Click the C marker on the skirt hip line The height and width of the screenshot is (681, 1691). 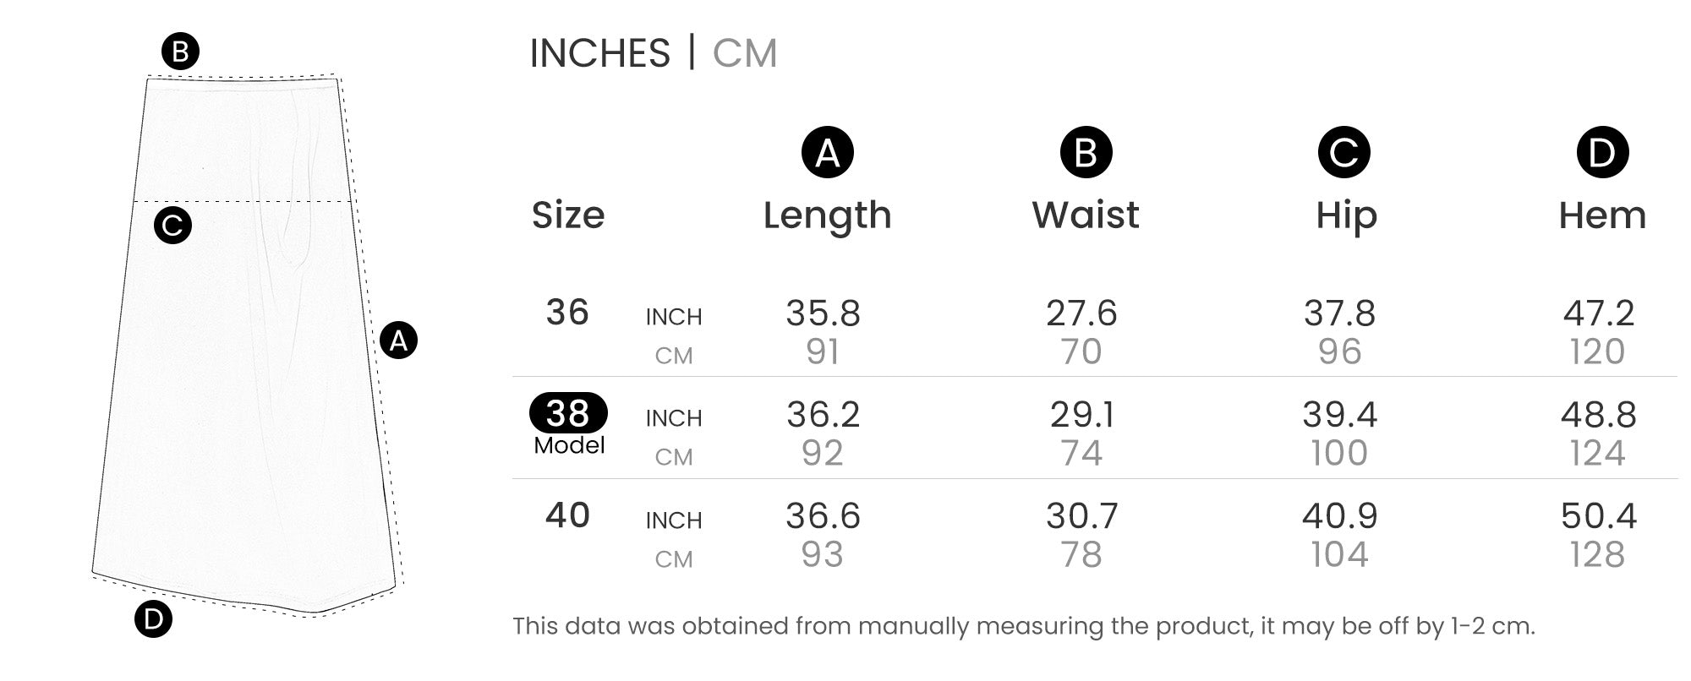tap(173, 226)
